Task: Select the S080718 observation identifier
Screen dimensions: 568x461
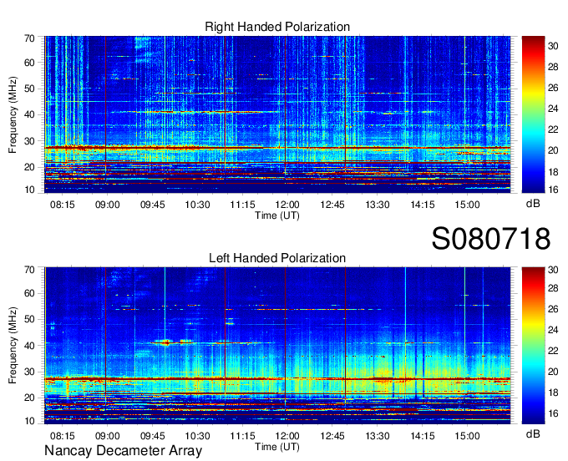Action: [491, 239]
